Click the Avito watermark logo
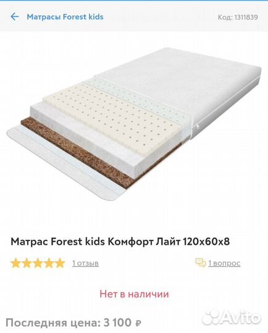268x333 pixels. pyautogui.click(x=231, y=318)
